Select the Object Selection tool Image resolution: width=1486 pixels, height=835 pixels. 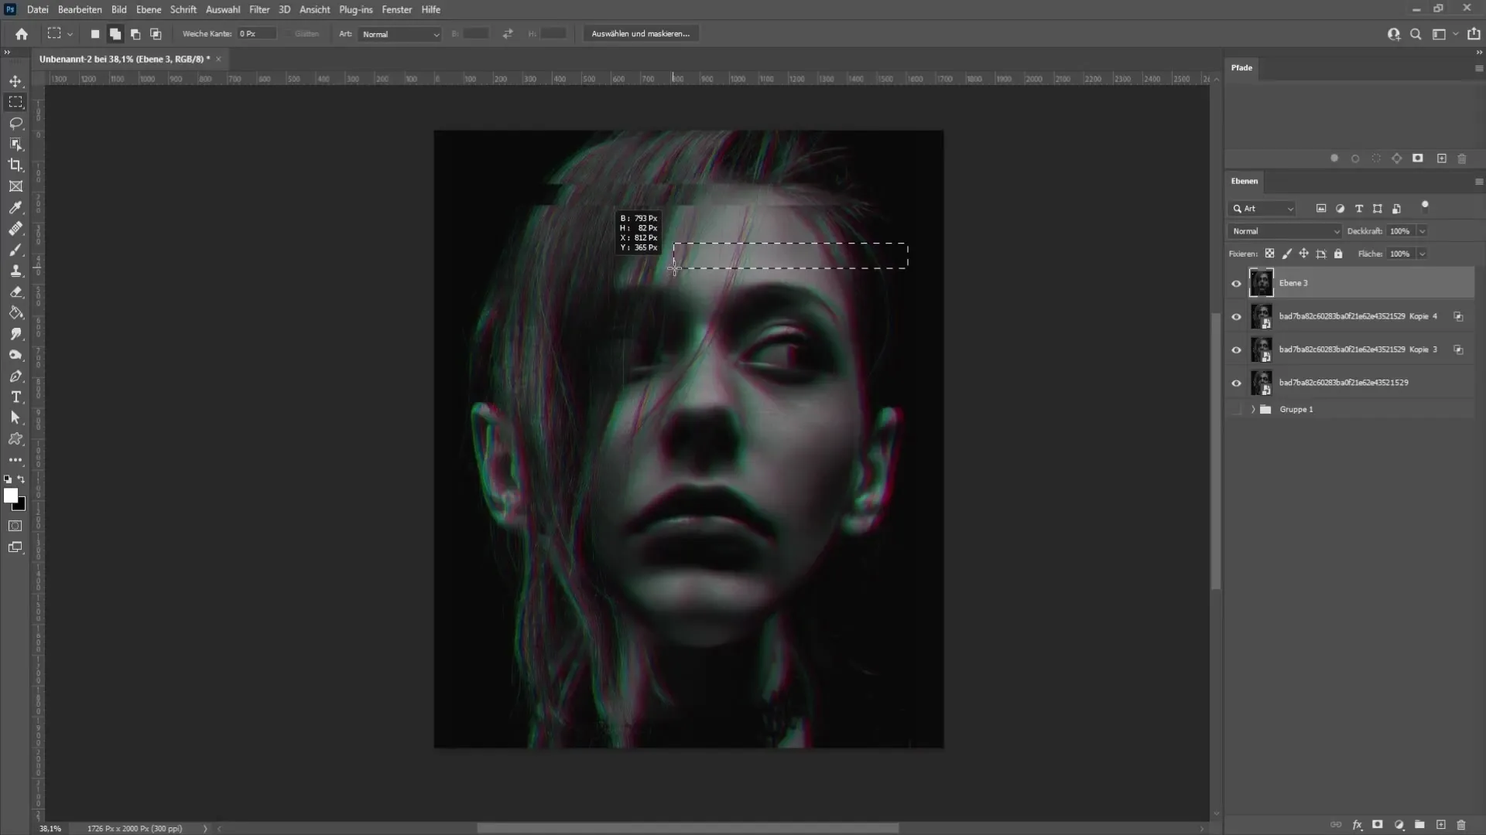tap(15, 144)
